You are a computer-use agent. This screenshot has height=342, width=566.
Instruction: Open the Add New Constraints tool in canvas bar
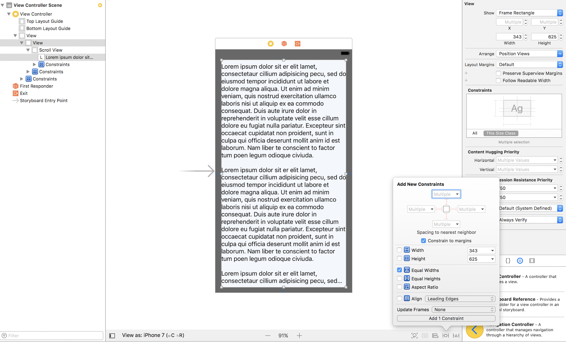point(446,336)
